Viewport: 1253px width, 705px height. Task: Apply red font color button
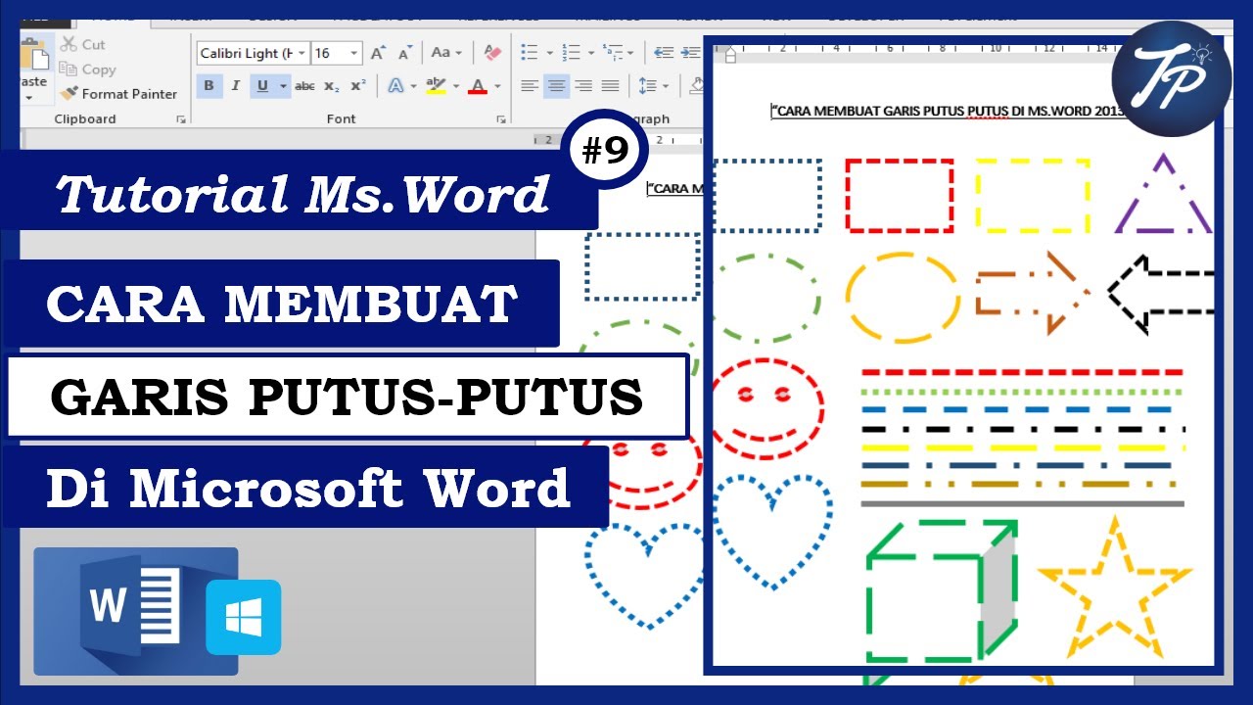[x=479, y=85]
